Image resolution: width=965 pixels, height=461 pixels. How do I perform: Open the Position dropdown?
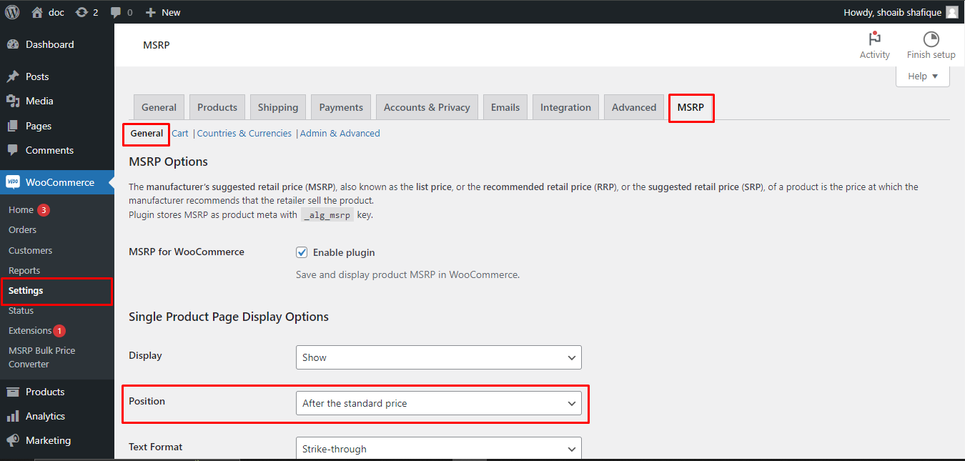click(x=439, y=403)
